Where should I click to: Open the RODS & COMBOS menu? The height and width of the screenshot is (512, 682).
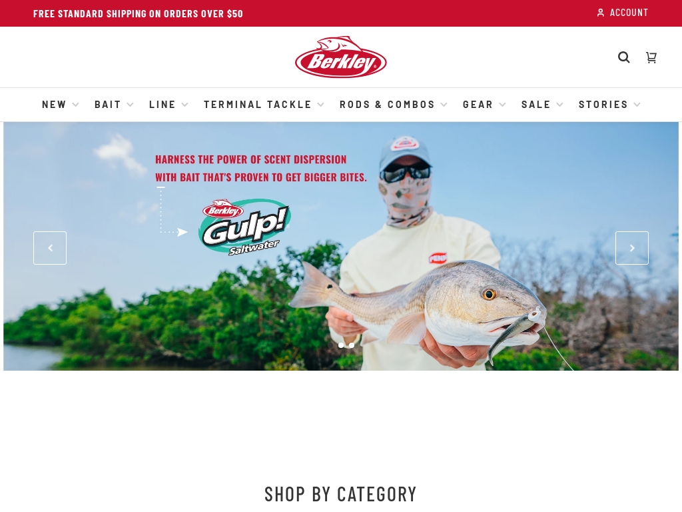pos(387,105)
